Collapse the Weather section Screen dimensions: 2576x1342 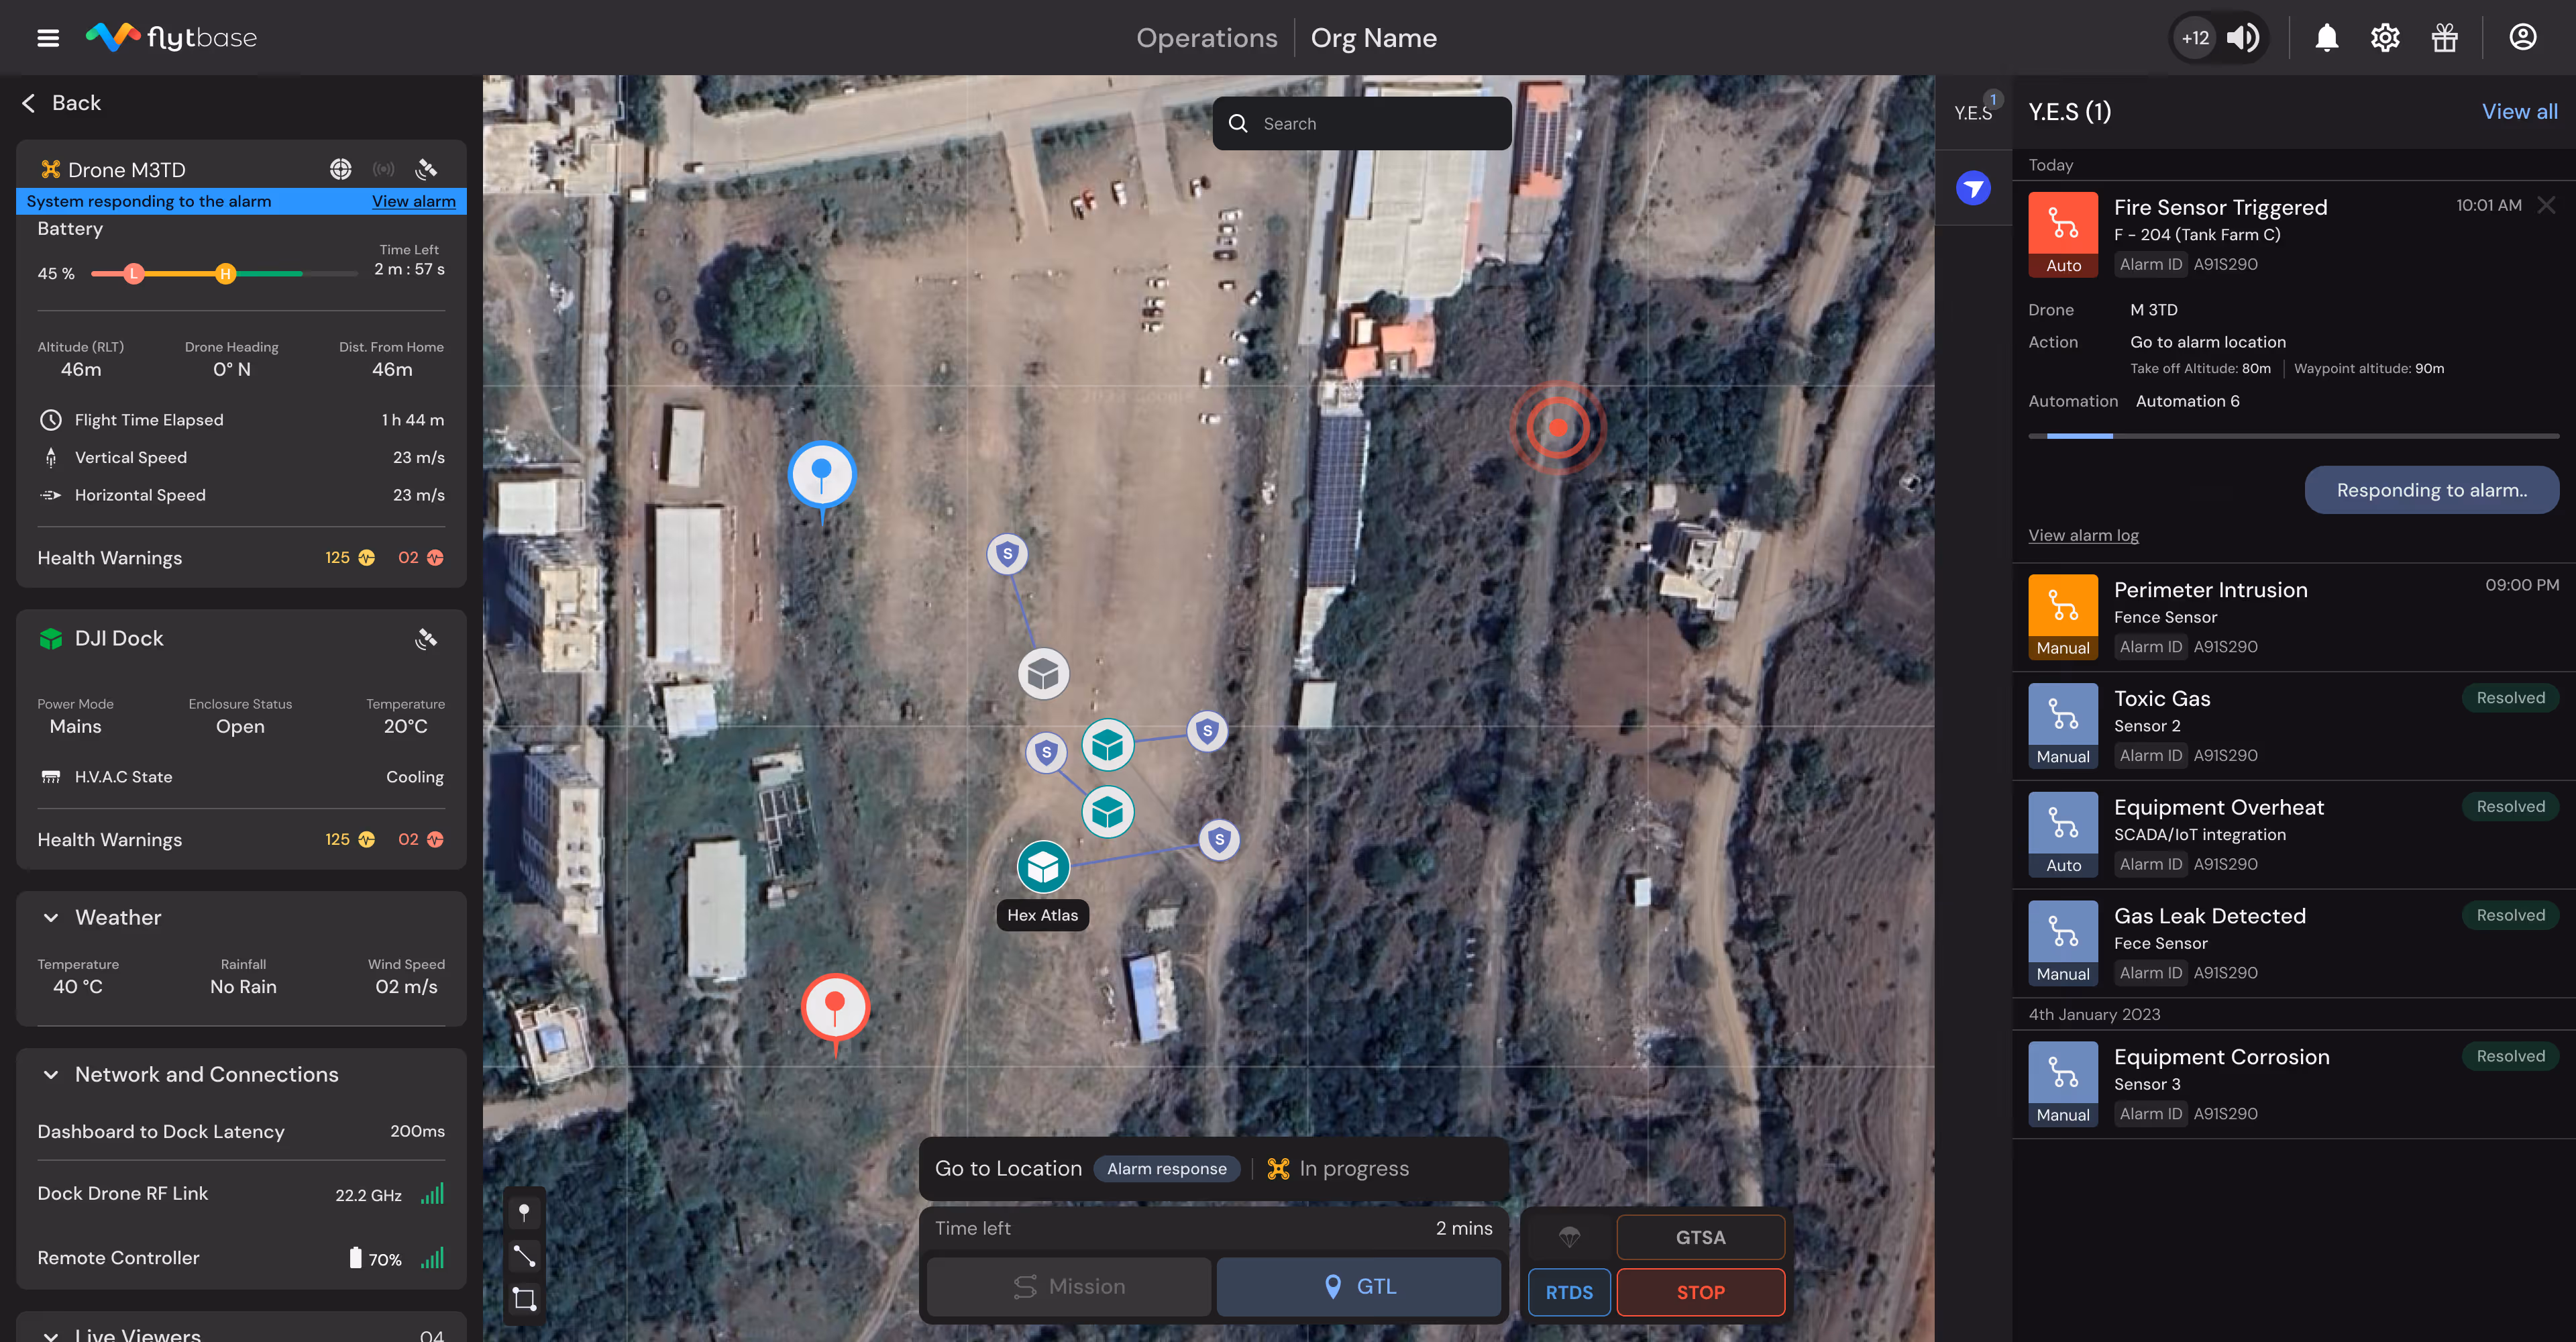click(x=51, y=917)
